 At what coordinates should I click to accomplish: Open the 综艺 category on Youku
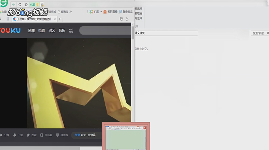[x=52, y=30]
